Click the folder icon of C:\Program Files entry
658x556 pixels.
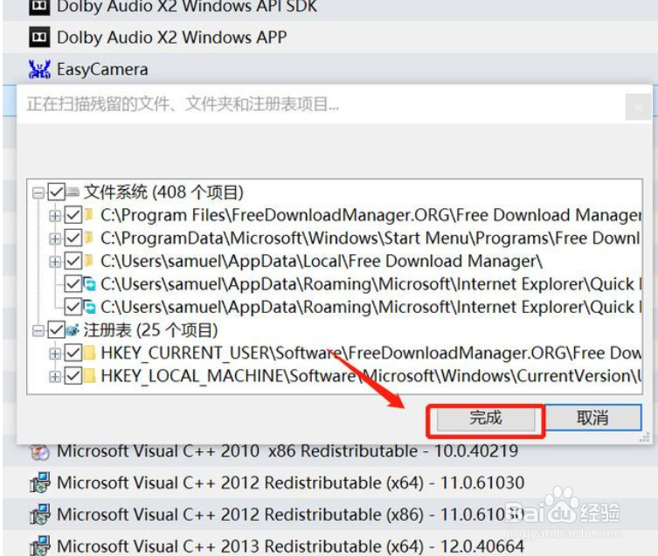88,215
